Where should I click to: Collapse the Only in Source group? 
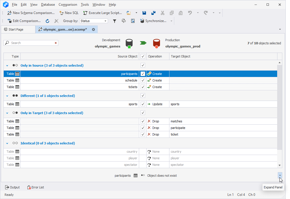coord(7,65)
